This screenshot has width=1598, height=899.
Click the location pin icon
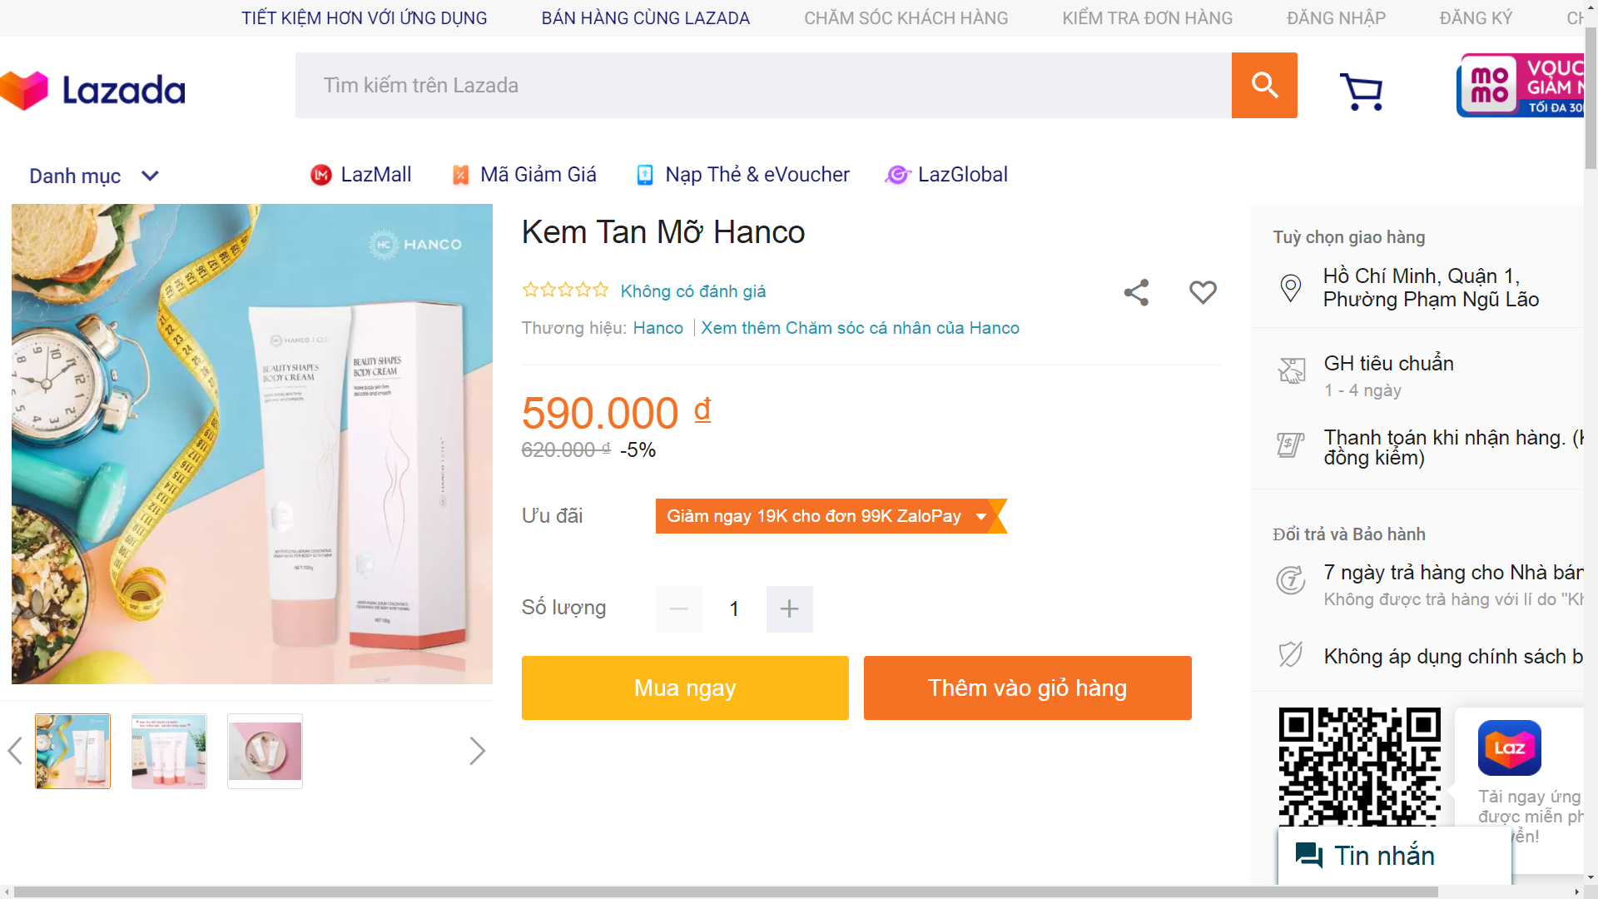[1290, 288]
